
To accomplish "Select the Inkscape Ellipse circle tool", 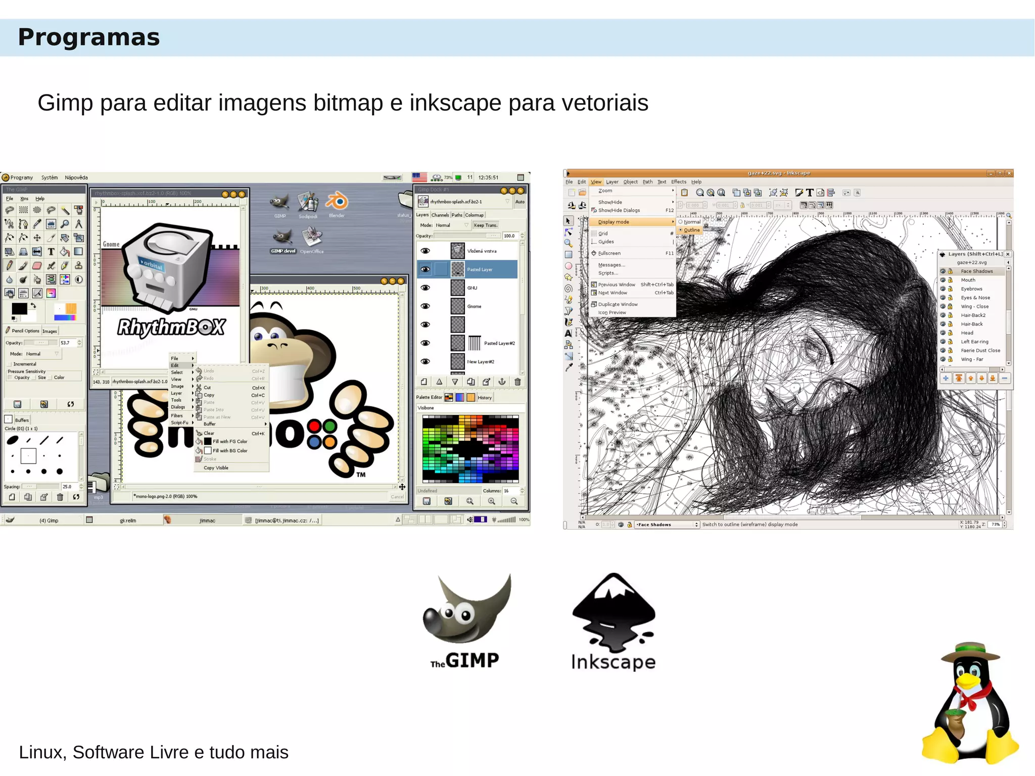I will 569,266.
